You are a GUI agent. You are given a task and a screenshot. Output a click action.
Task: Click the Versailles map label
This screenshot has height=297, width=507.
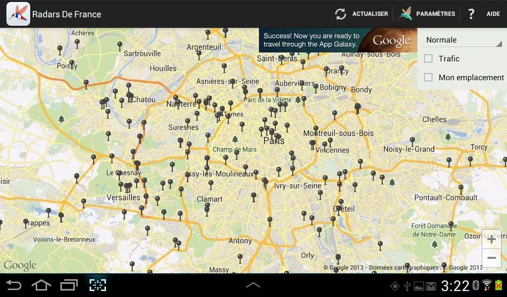point(123,198)
